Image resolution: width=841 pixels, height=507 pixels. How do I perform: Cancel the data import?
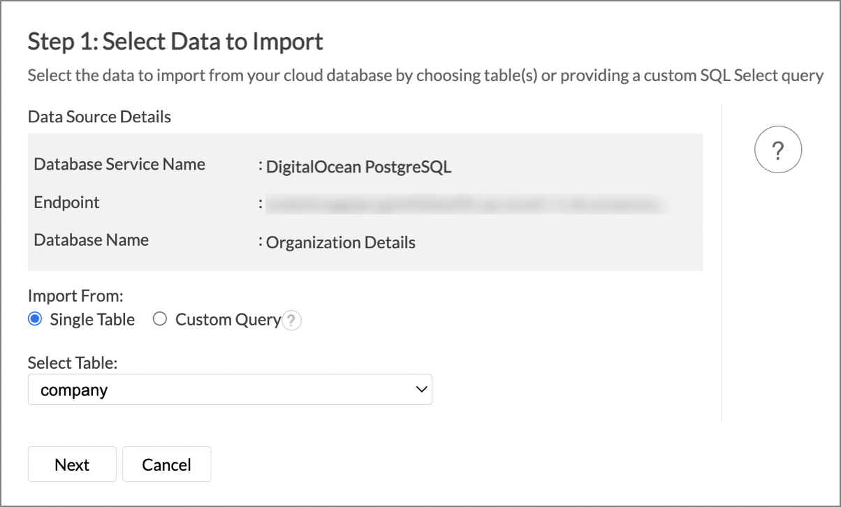[x=166, y=464]
